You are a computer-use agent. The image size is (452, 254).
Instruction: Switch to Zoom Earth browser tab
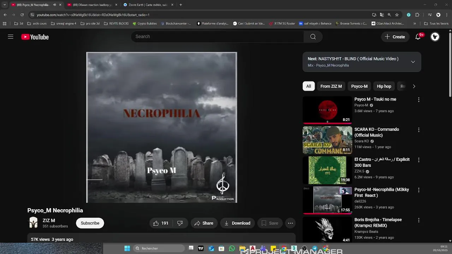click(x=148, y=5)
